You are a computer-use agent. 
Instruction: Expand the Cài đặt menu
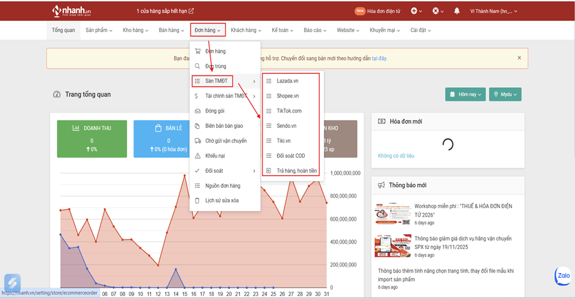[421, 30]
